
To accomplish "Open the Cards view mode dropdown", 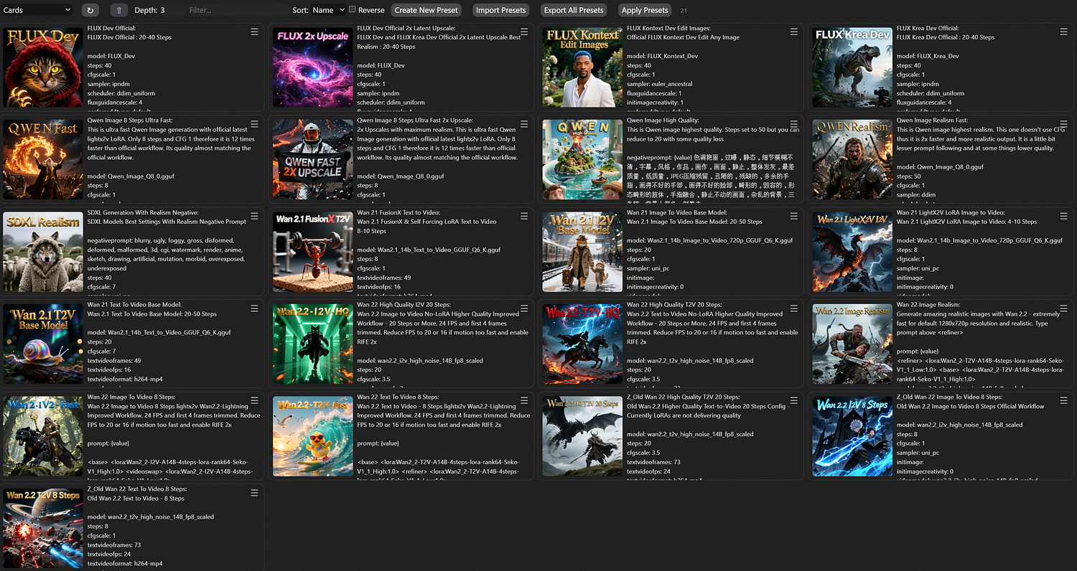I will coord(37,10).
